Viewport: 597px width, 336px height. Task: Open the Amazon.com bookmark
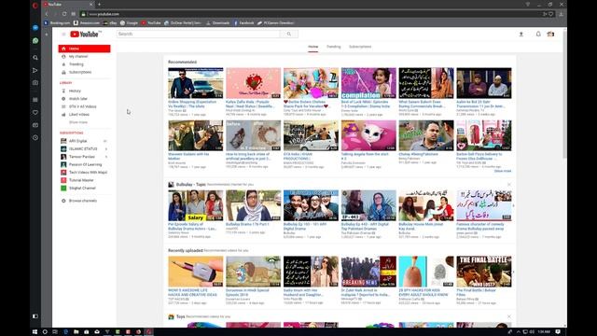[x=87, y=22]
